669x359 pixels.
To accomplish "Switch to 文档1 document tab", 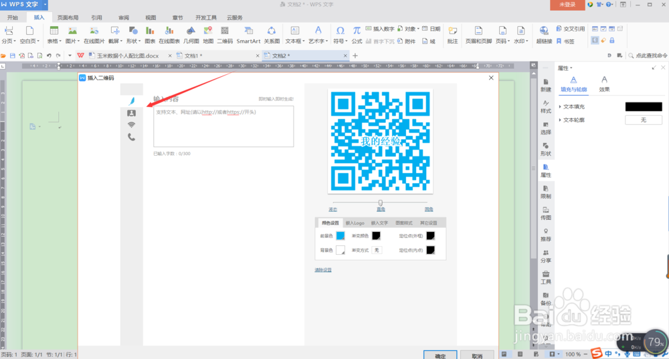I will (x=193, y=56).
